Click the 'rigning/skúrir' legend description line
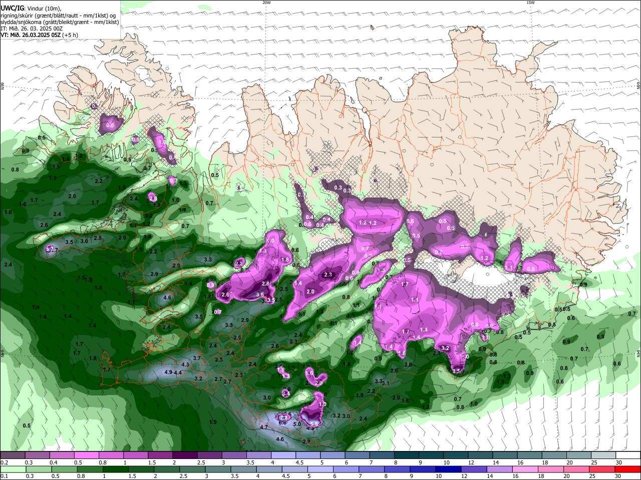Image resolution: width=641 pixels, height=480 pixels. tap(58, 15)
